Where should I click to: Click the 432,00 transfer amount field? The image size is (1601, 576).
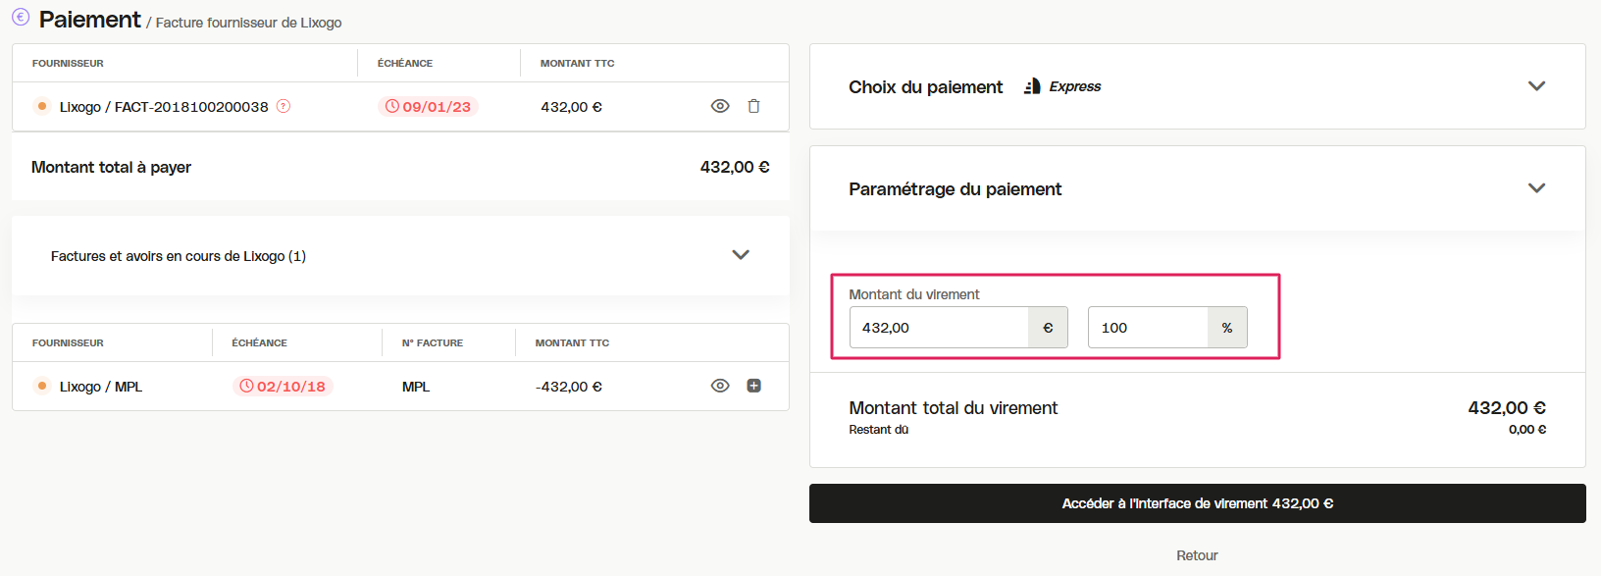[x=939, y=328]
